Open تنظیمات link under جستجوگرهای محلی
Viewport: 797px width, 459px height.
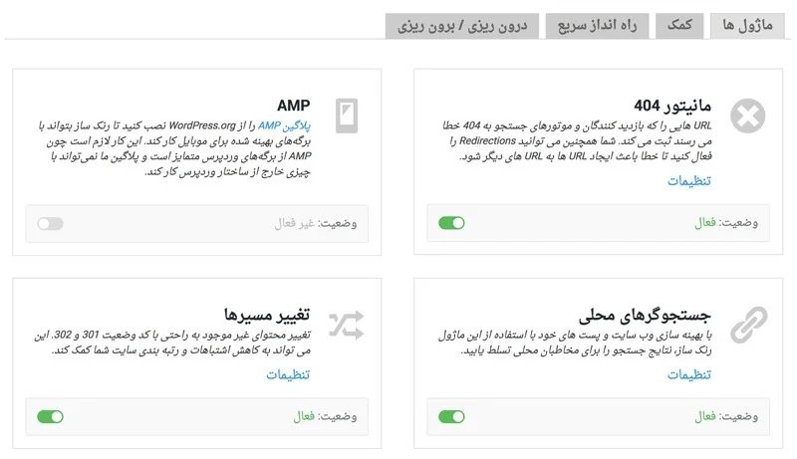(689, 374)
